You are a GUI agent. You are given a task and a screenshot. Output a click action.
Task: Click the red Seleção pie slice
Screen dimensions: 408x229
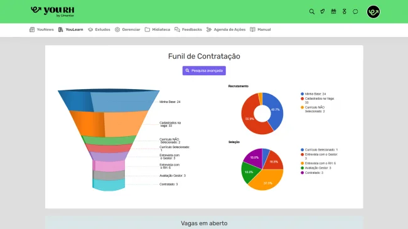click(274, 162)
